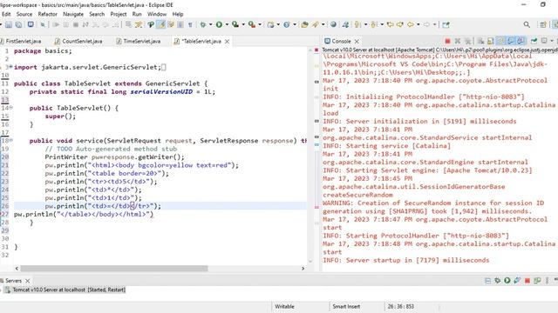Image resolution: width=558 pixels, height=313 pixels.
Task: Toggle Show Whitespace Characters pilcrow button
Action: click(x=190, y=24)
